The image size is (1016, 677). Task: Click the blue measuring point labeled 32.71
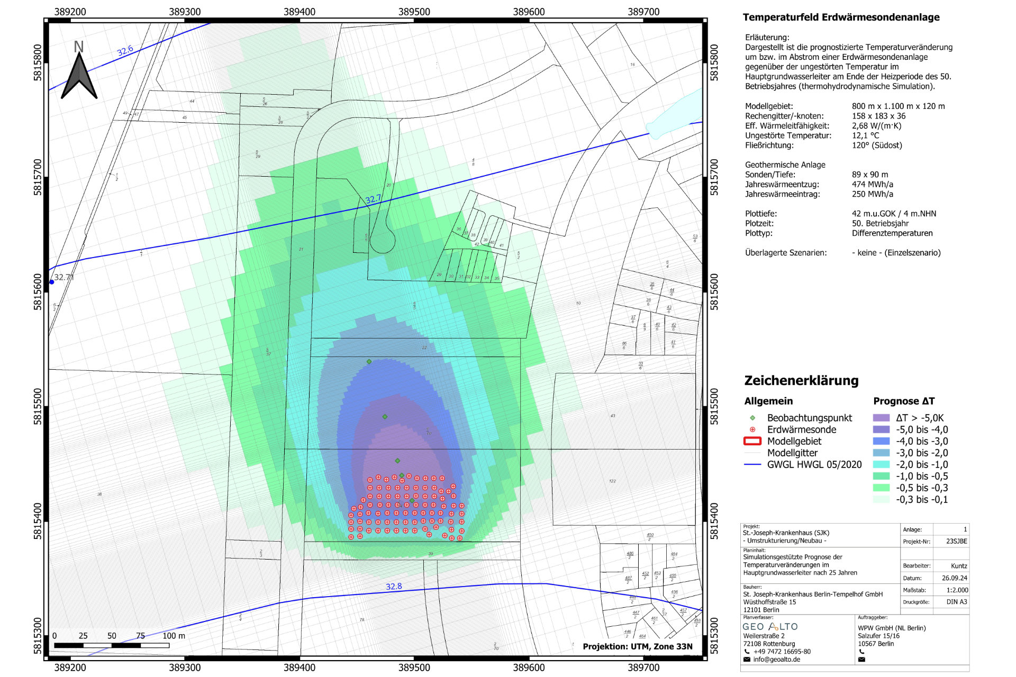coord(52,282)
